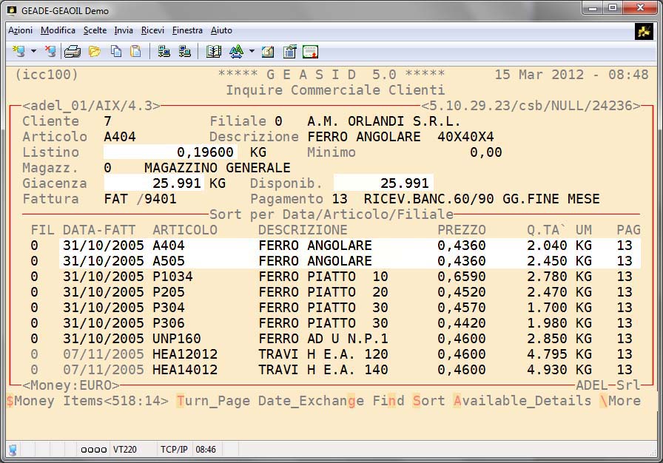Click the paste clipboard icon
Image resolution: width=663 pixels, height=463 pixels.
[x=135, y=52]
